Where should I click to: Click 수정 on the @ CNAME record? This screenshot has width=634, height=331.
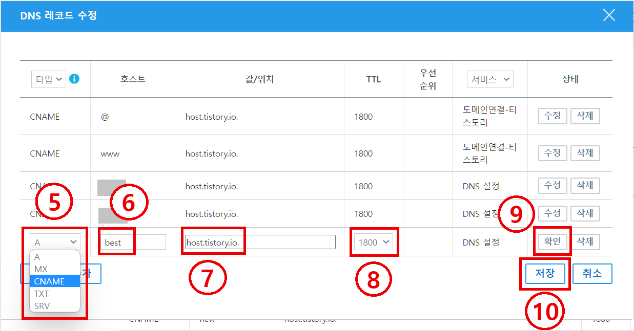pyautogui.click(x=553, y=116)
